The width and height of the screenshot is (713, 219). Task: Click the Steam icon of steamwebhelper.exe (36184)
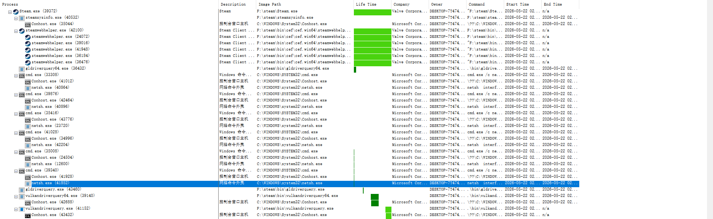(28, 56)
